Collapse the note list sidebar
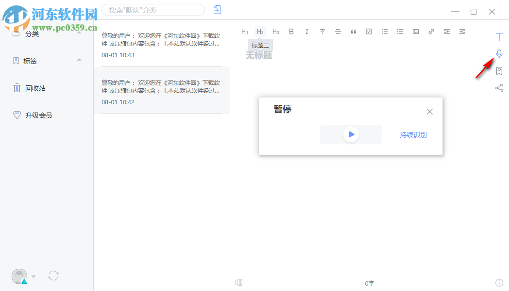 [238, 282]
